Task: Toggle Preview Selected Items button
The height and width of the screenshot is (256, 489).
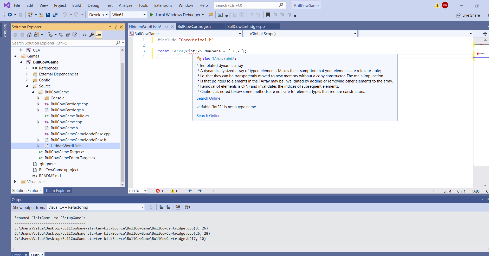Action: [99, 35]
